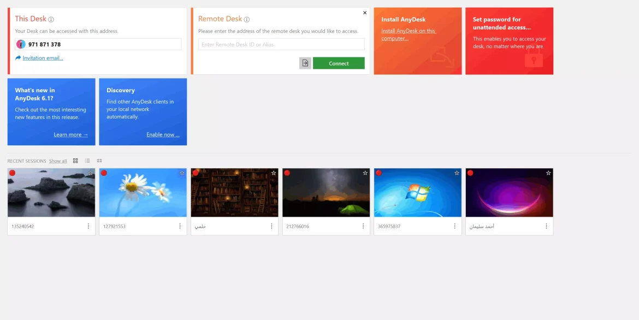The image size is (639, 320).
Task: Click the Install AnyDesk tile heading
Action: click(x=404, y=19)
